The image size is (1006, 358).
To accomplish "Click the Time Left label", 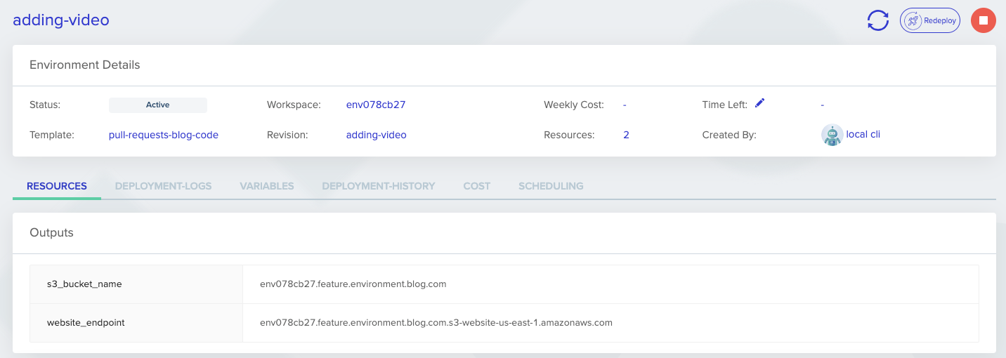I will coord(725,105).
